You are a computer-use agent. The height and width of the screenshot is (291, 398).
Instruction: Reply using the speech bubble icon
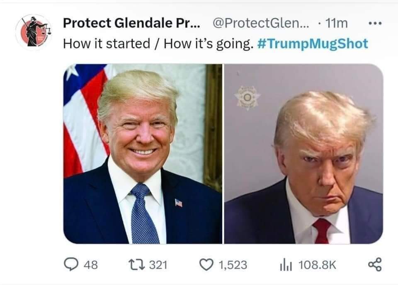(71, 264)
